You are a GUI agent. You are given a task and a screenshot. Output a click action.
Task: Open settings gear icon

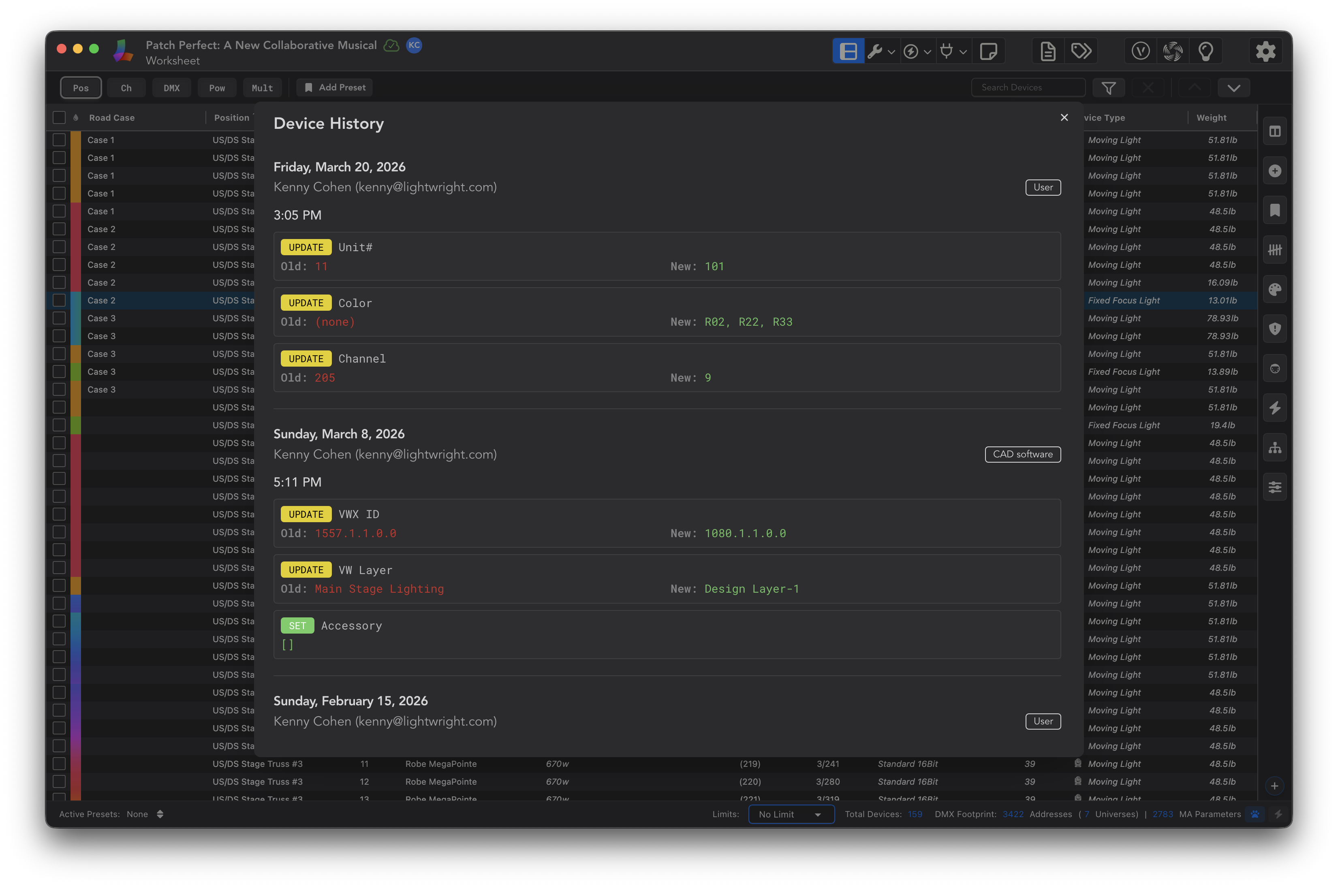(x=1265, y=51)
